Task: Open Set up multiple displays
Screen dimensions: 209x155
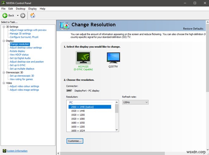Action: click(22, 69)
